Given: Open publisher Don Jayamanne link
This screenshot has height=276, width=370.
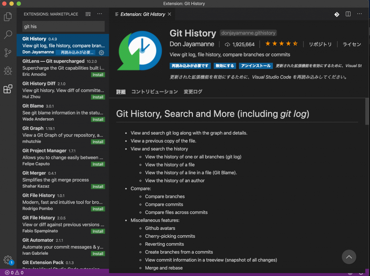Looking at the screenshot, I should [192, 44].
